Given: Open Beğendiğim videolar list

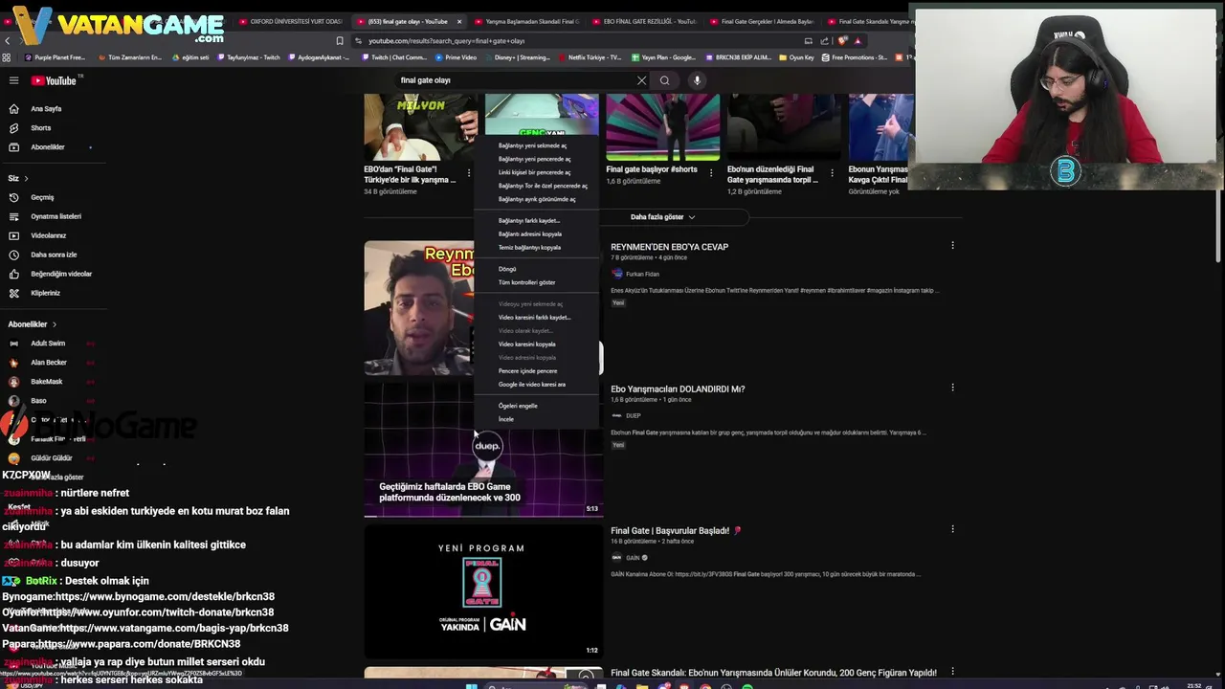Looking at the screenshot, I should coord(61,274).
